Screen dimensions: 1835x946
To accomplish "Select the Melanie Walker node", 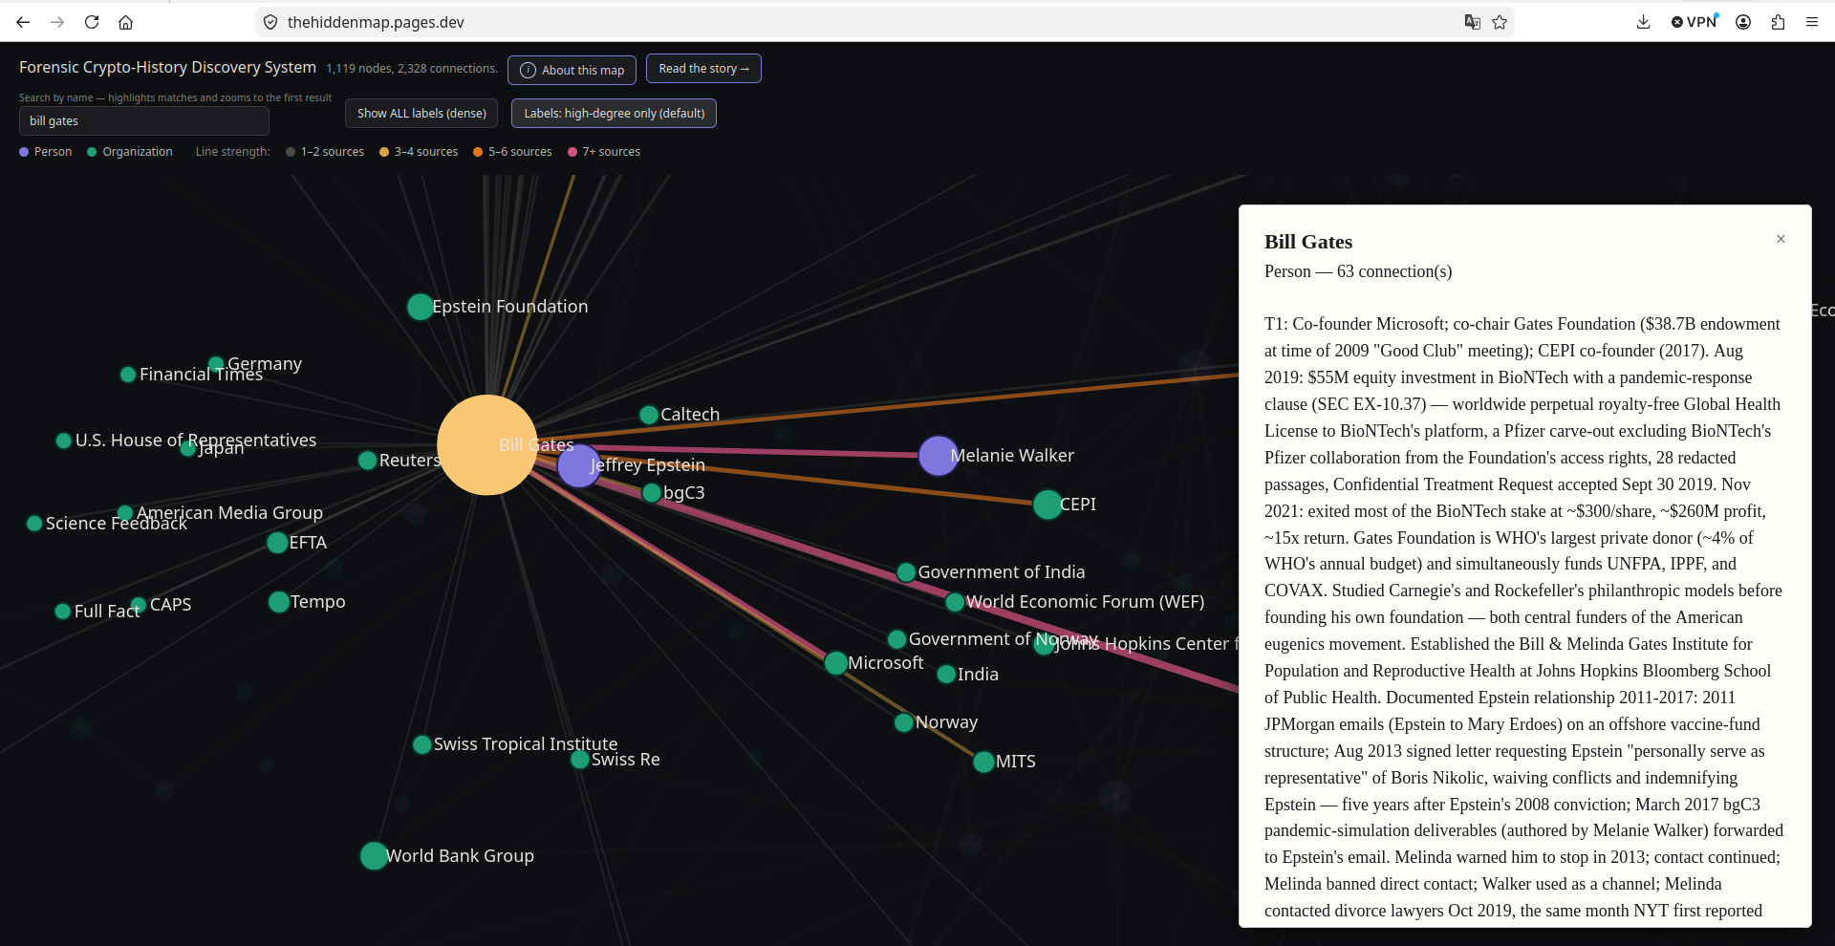I will (939, 456).
